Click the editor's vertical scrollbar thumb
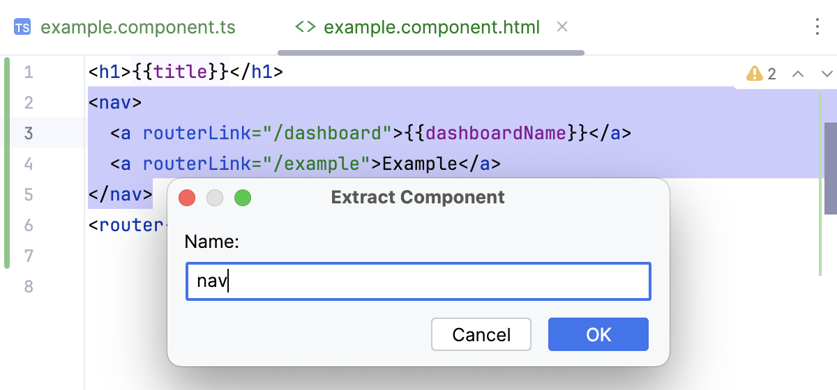 [830, 168]
